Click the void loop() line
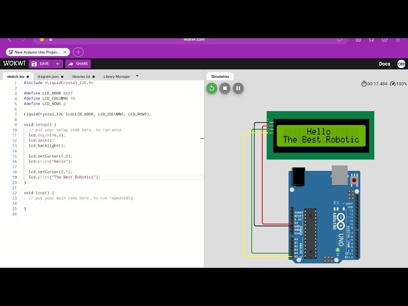408x306 pixels. pos(39,193)
